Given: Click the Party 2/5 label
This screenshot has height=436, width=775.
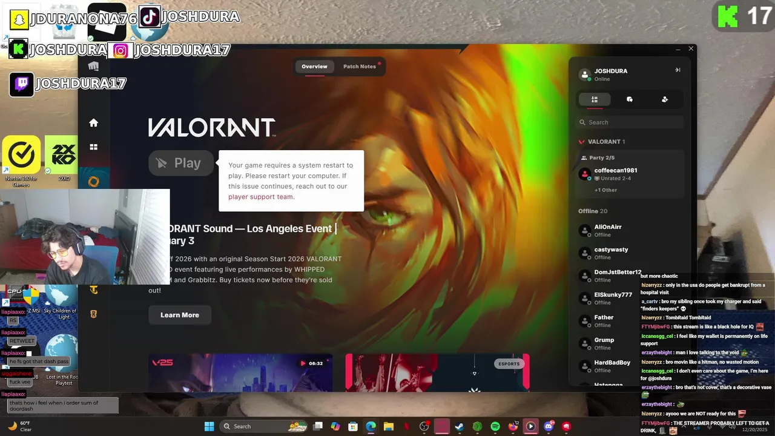Looking at the screenshot, I should pyautogui.click(x=602, y=157).
